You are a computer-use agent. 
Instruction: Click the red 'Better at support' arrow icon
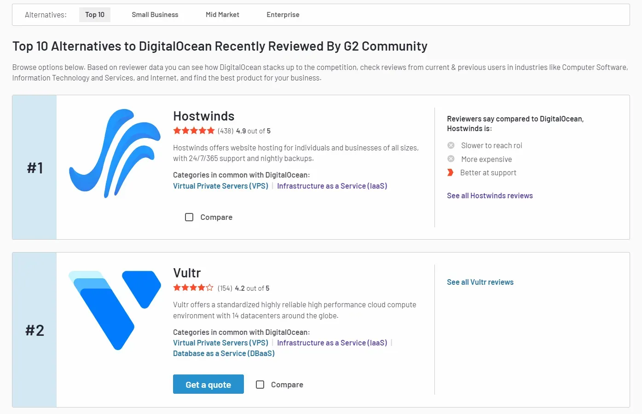(451, 172)
